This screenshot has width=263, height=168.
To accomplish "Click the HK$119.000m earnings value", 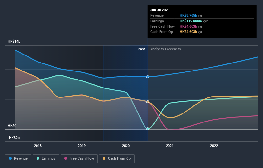I will [191, 21].
